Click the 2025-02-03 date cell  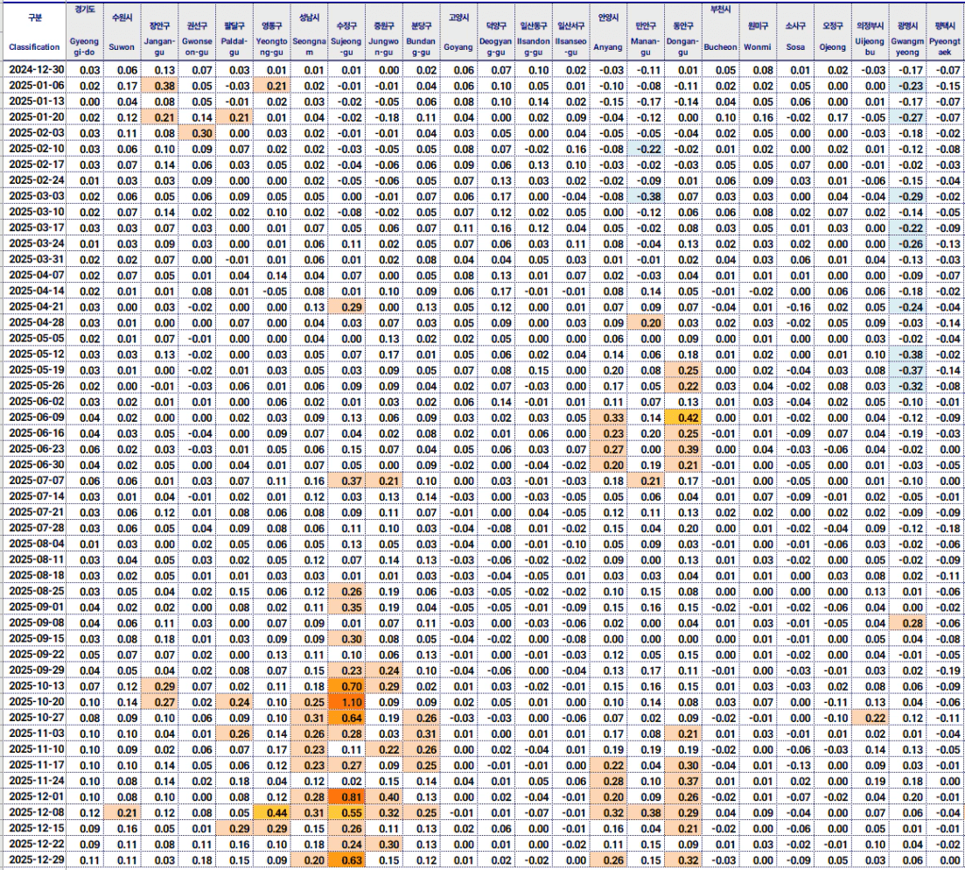tap(34, 133)
